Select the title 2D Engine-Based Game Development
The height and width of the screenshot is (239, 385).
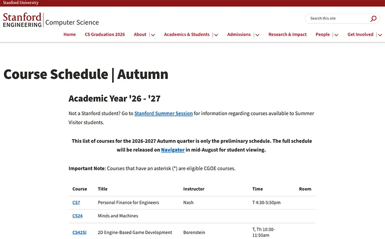point(135,232)
